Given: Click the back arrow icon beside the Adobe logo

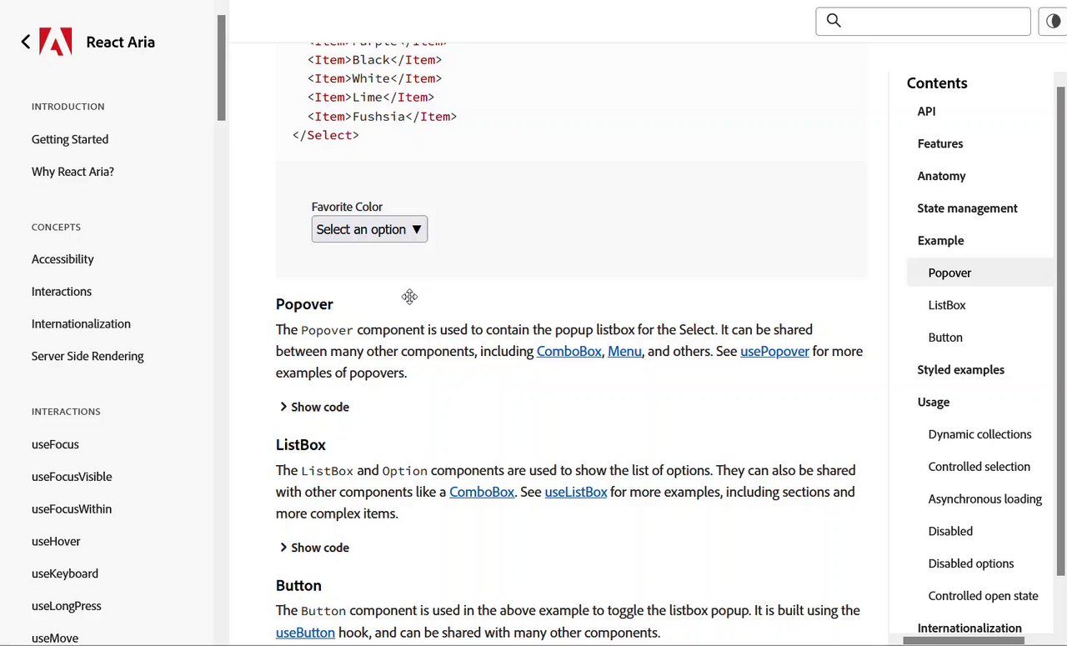Looking at the screenshot, I should pyautogui.click(x=26, y=42).
